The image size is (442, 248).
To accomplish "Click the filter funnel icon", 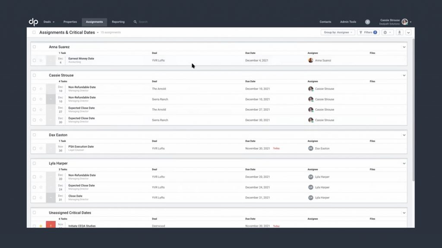I will click(361, 33).
